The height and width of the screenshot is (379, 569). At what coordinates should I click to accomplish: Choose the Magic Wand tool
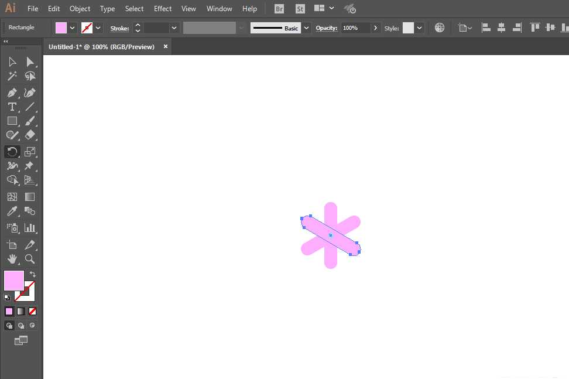[x=12, y=76]
